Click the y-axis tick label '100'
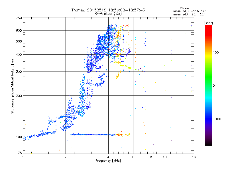 click(x=19, y=137)
